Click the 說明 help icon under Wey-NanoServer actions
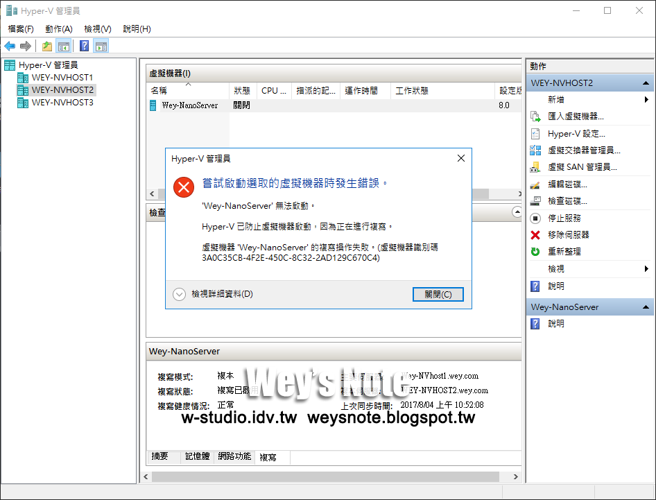This screenshot has width=656, height=500. [535, 324]
